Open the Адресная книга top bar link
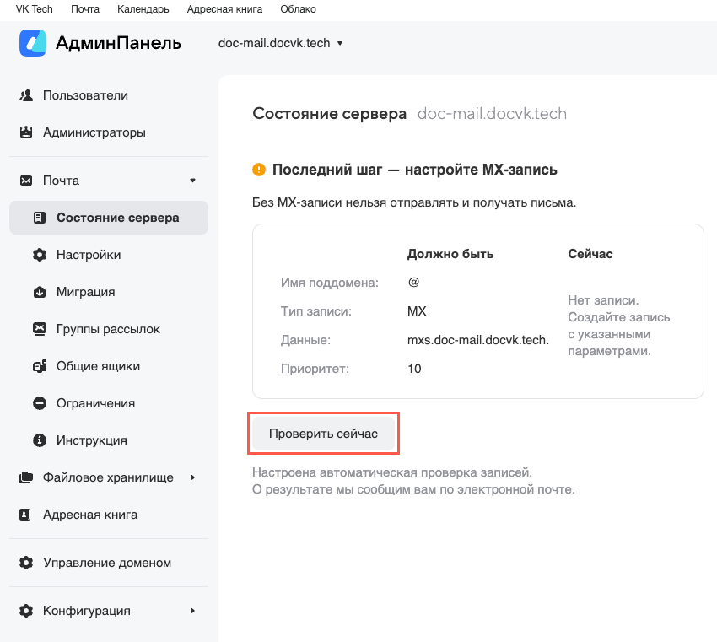 pos(224,9)
